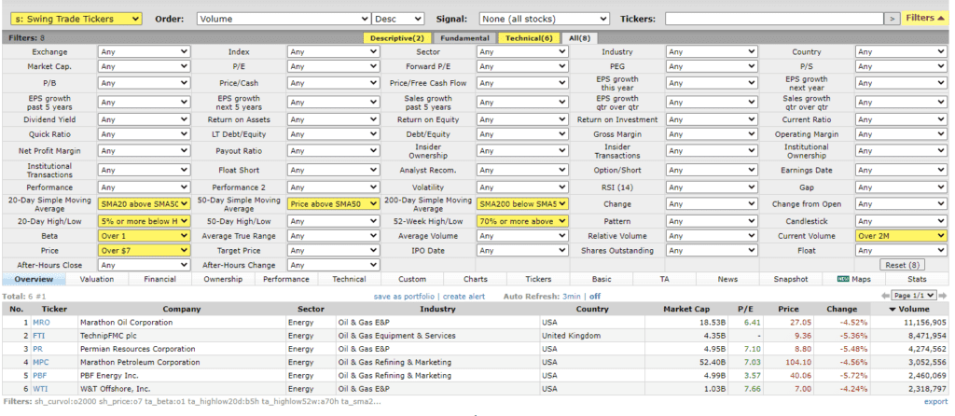Select the Technical view tab
955x416 pixels.
pyautogui.click(x=349, y=279)
